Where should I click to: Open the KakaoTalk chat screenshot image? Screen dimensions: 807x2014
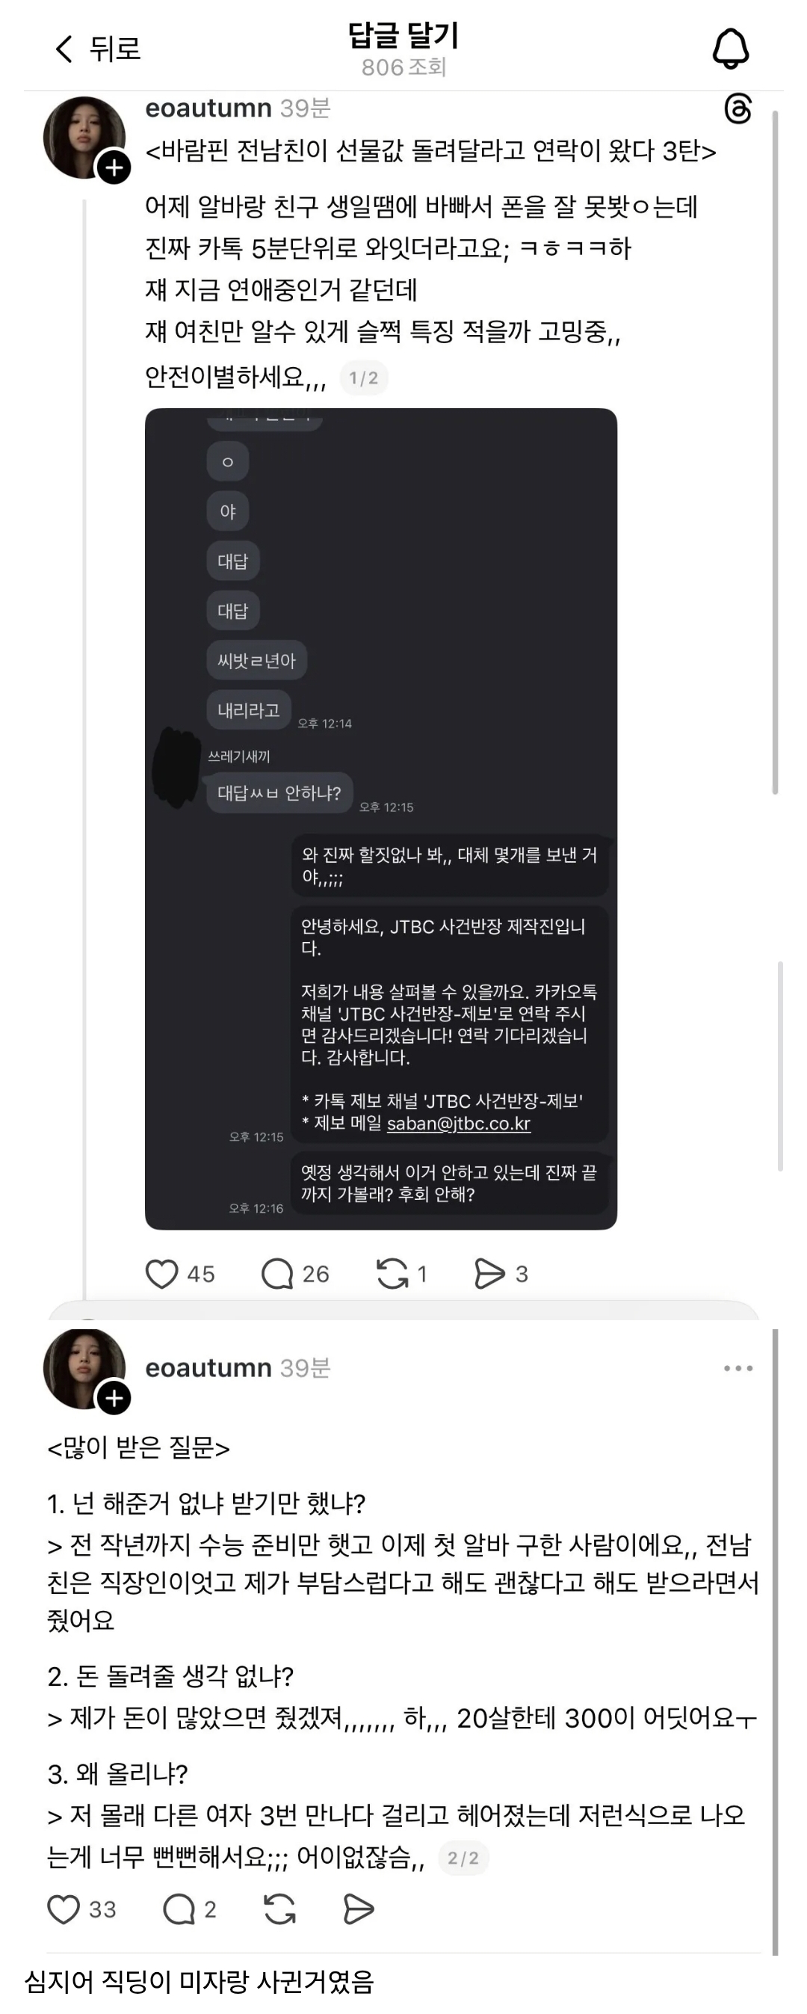(381, 819)
